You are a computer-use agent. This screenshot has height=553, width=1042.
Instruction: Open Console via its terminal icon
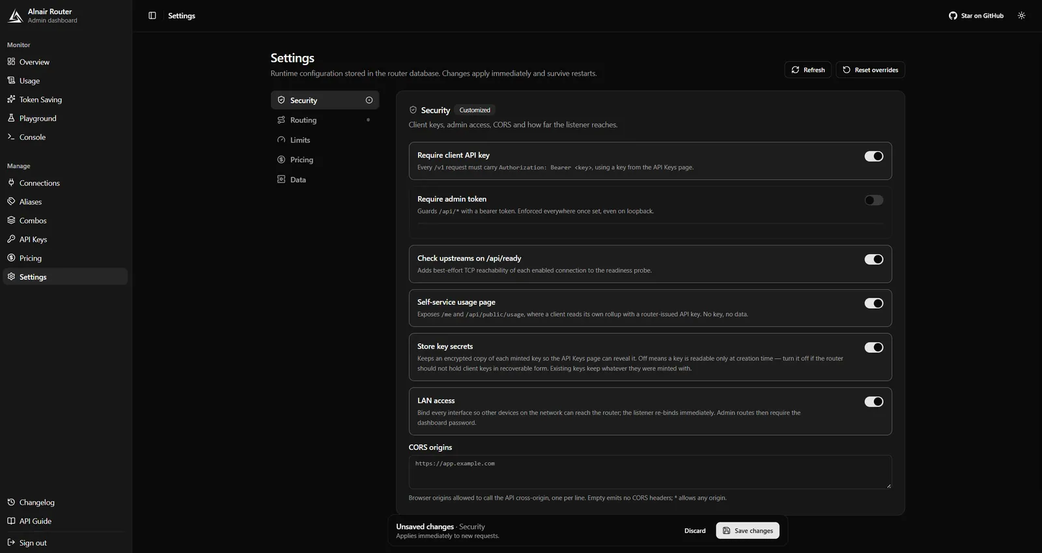(x=11, y=137)
